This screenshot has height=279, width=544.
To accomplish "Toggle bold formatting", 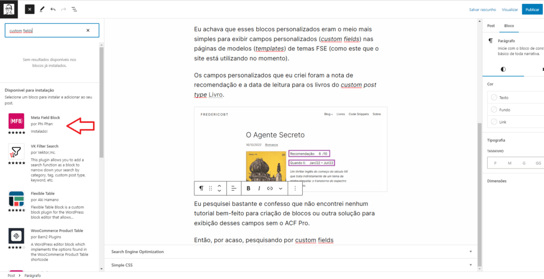I will [249, 189].
